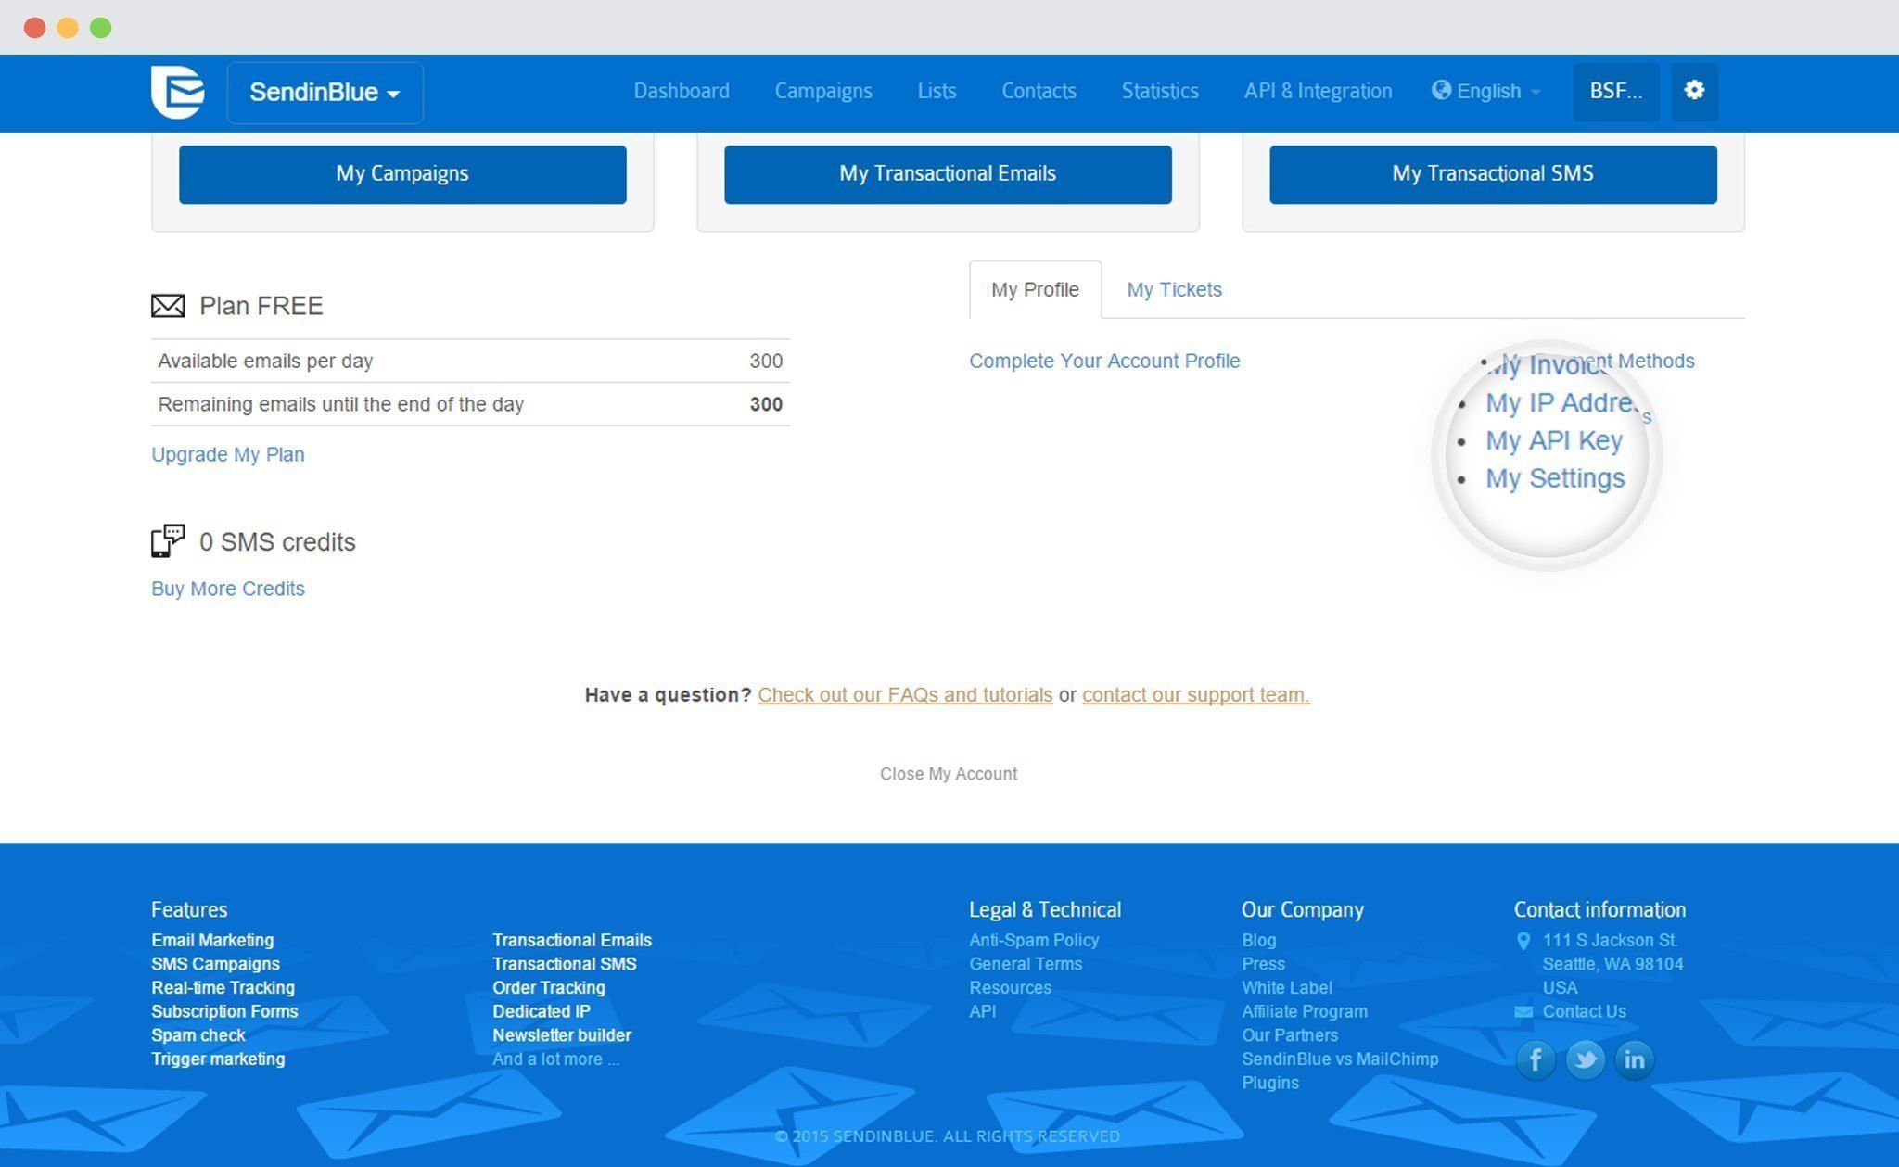
Task: Open the My Settings link
Action: 1555,478
